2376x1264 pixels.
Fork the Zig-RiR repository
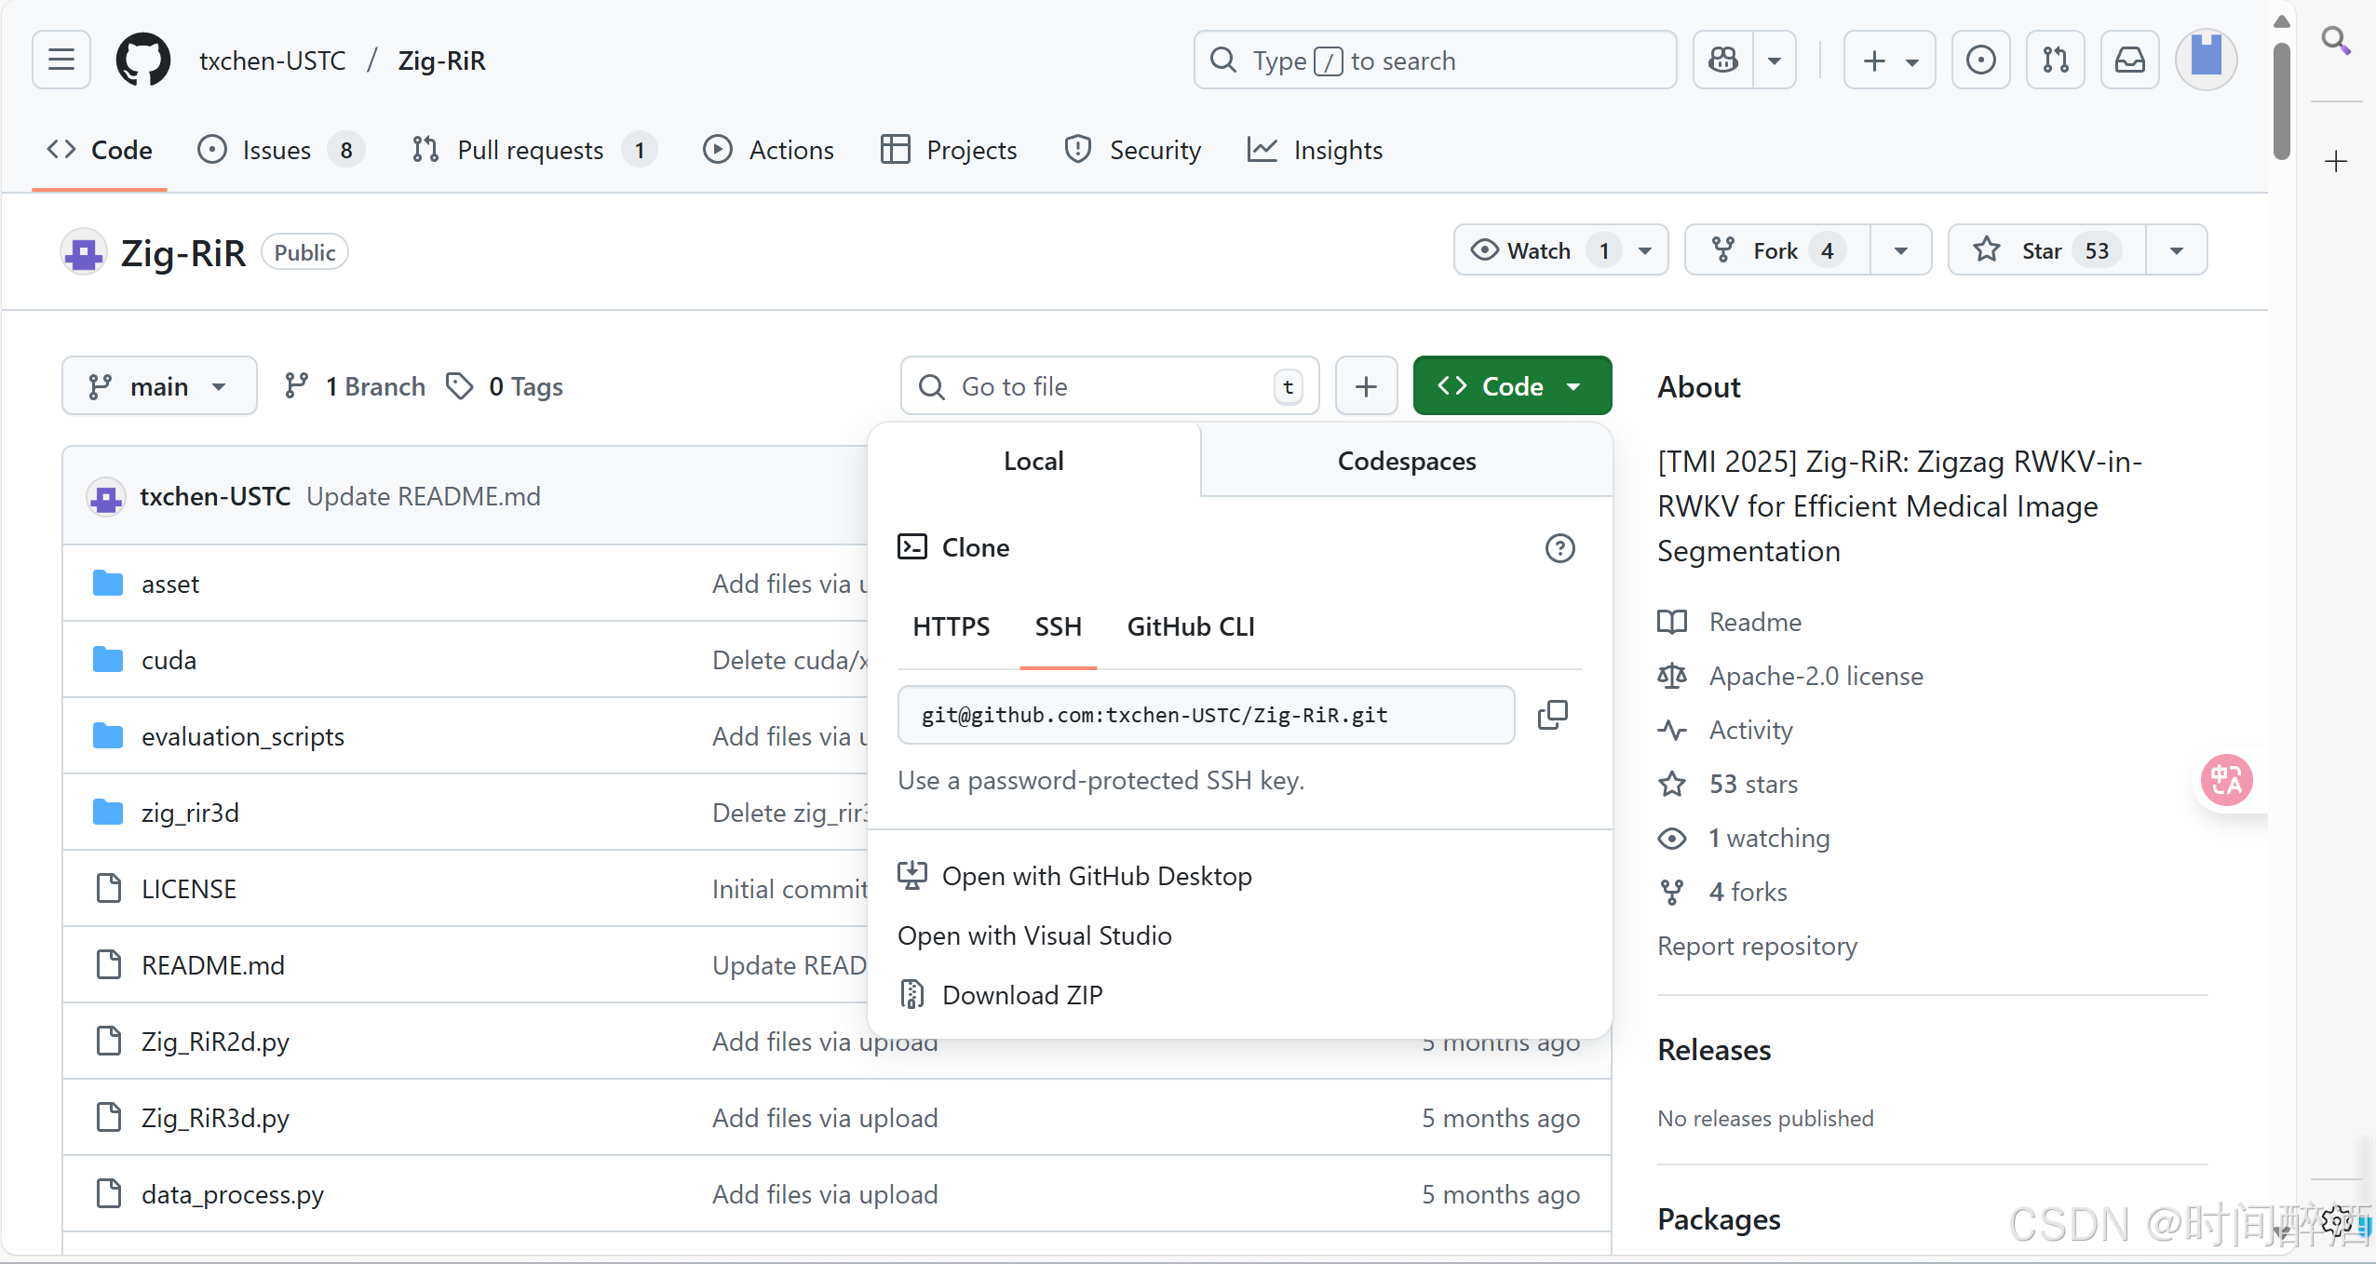(1777, 250)
